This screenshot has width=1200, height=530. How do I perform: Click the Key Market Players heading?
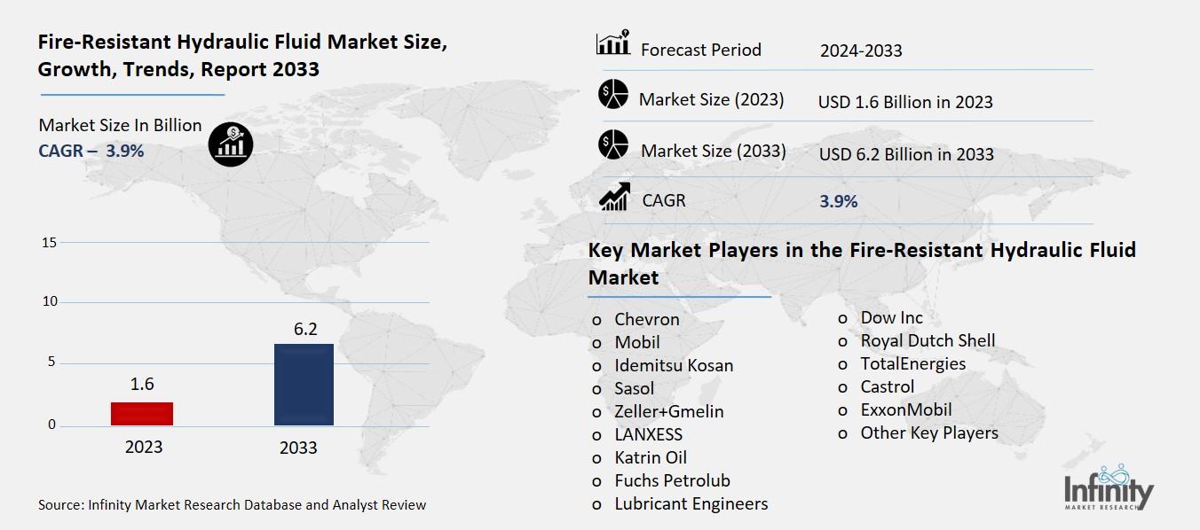coord(861,263)
